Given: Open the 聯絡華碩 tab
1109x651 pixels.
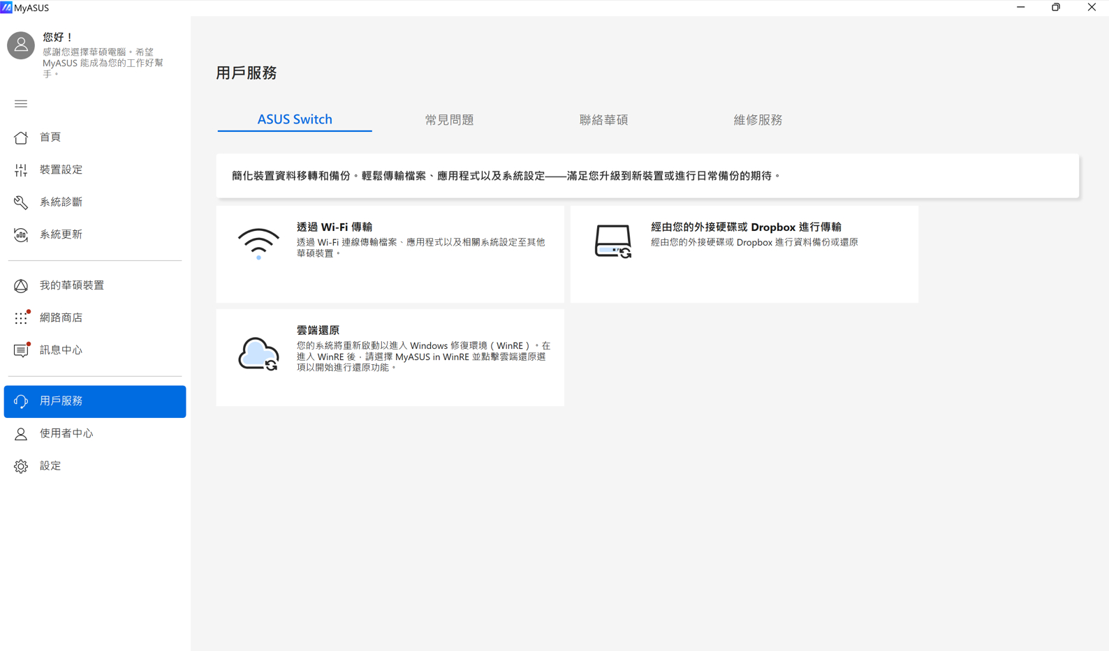Looking at the screenshot, I should [x=603, y=120].
